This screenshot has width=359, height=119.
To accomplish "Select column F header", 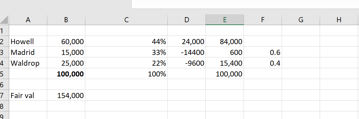I will (263, 20).
